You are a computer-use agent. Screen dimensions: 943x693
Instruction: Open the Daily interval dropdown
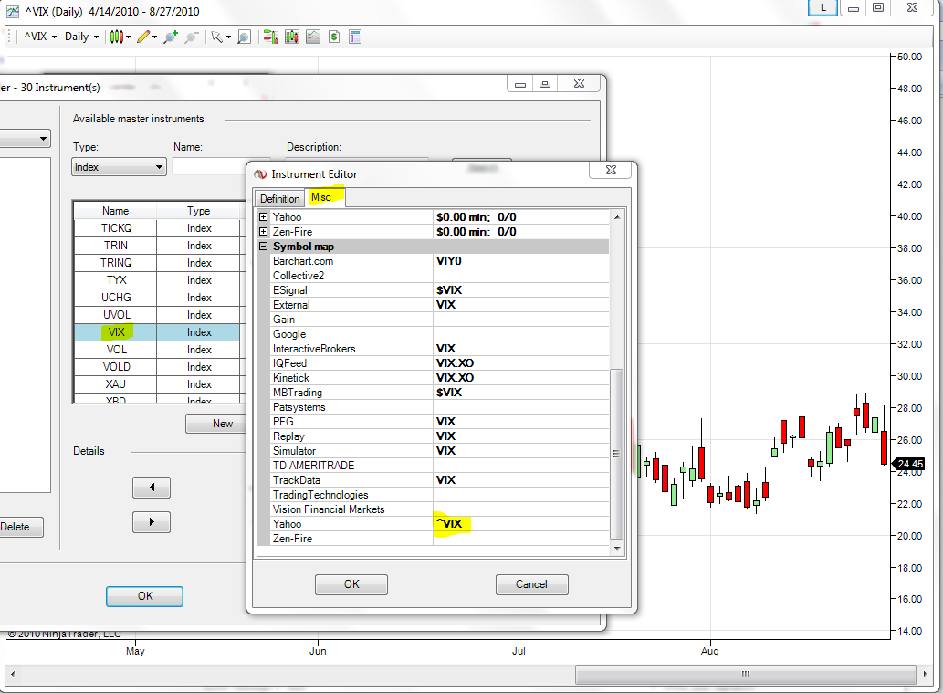point(81,37)
